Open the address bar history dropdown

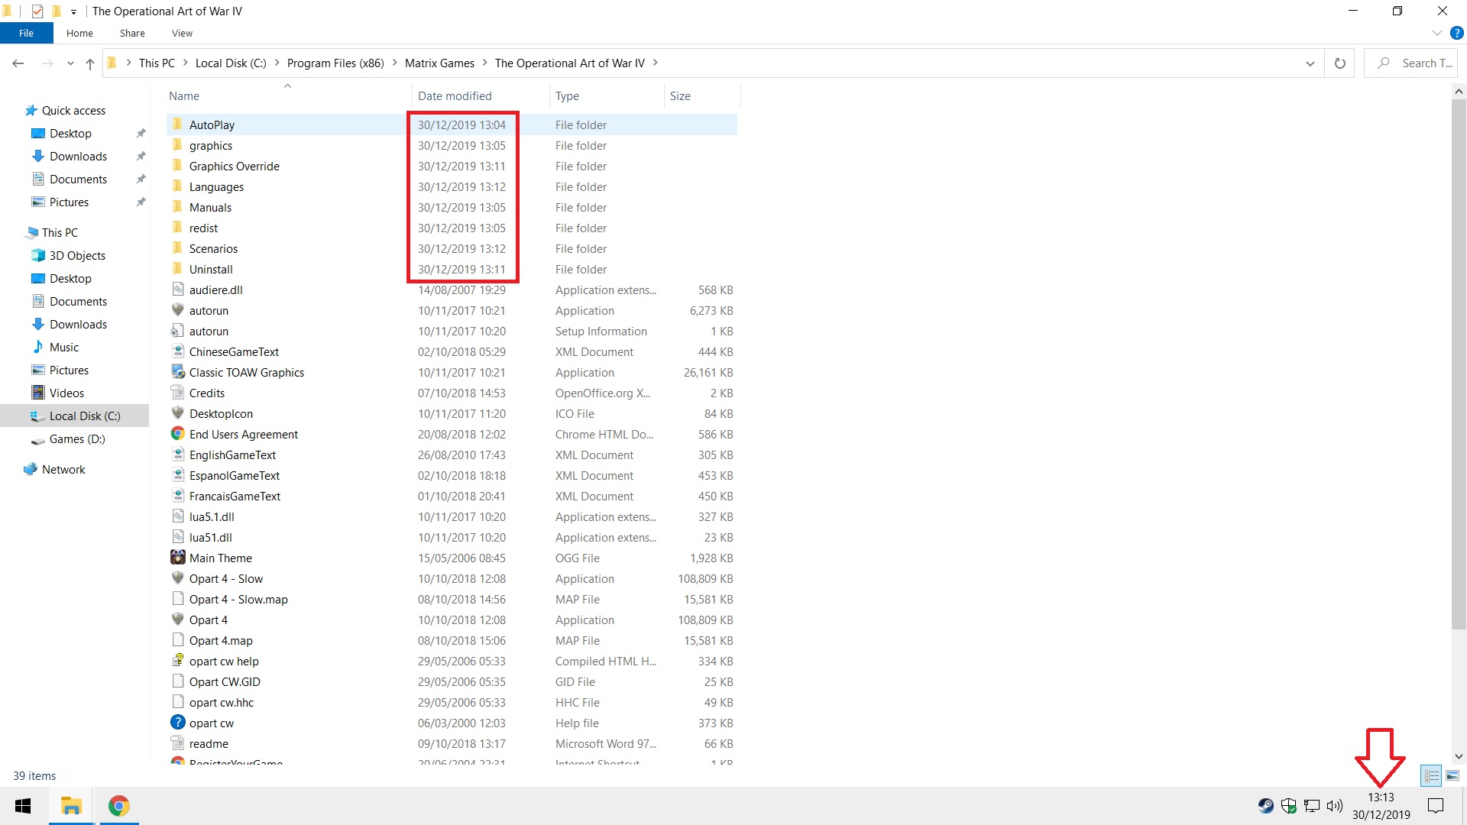(x=1310, y=63)
